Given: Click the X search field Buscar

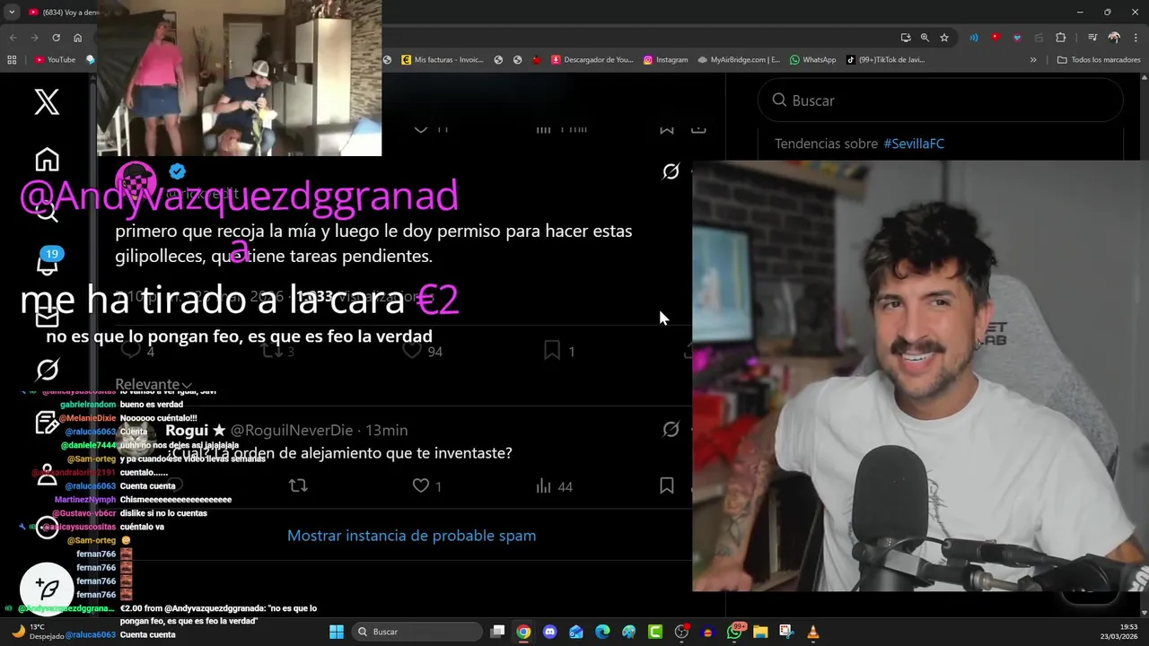Looking at the screenshot, I should [x=941, y=100].
